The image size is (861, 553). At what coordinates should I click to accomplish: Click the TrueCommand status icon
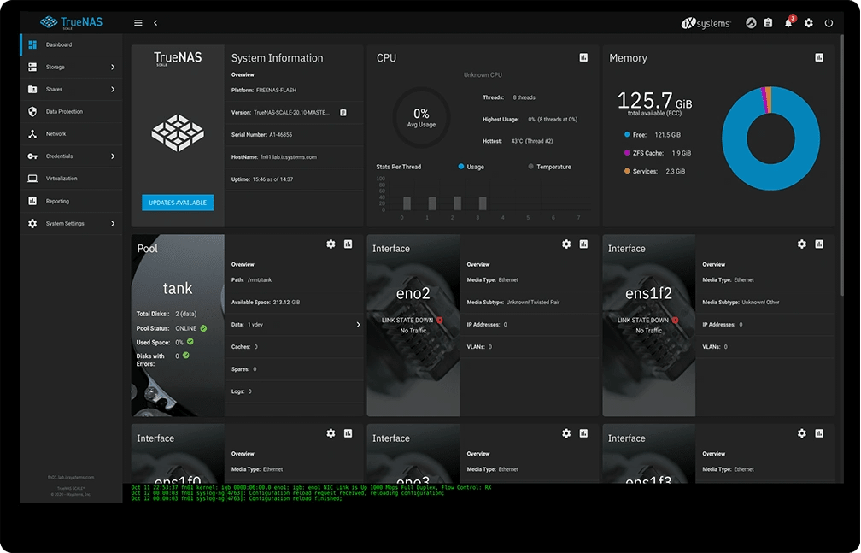pos(751,23)
